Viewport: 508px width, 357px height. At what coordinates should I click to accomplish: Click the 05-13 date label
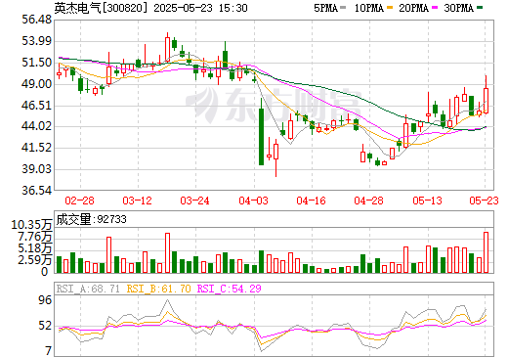[x=427, y=201]
